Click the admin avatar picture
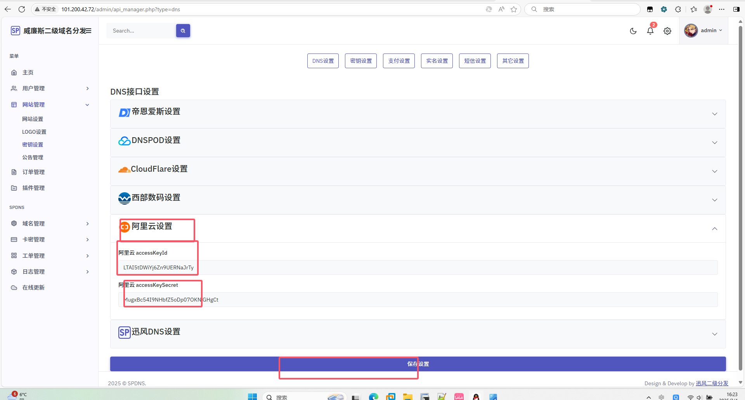The image size is (745, 400). click(x=691, y=31)
